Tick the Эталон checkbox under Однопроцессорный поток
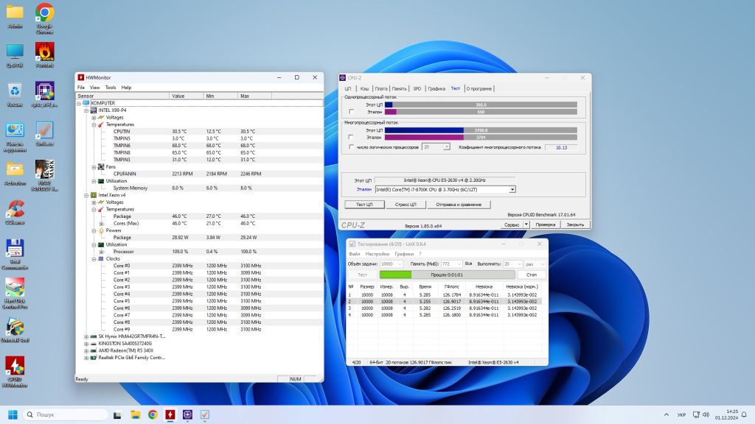The width and height of the screenshot is (755, 424). click(x=352, y=112)
